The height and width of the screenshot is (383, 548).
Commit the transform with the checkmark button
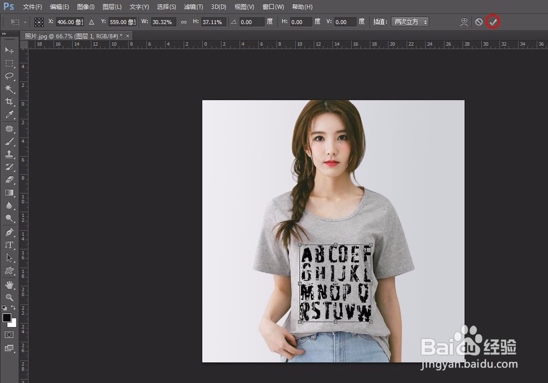click(493, 22)
